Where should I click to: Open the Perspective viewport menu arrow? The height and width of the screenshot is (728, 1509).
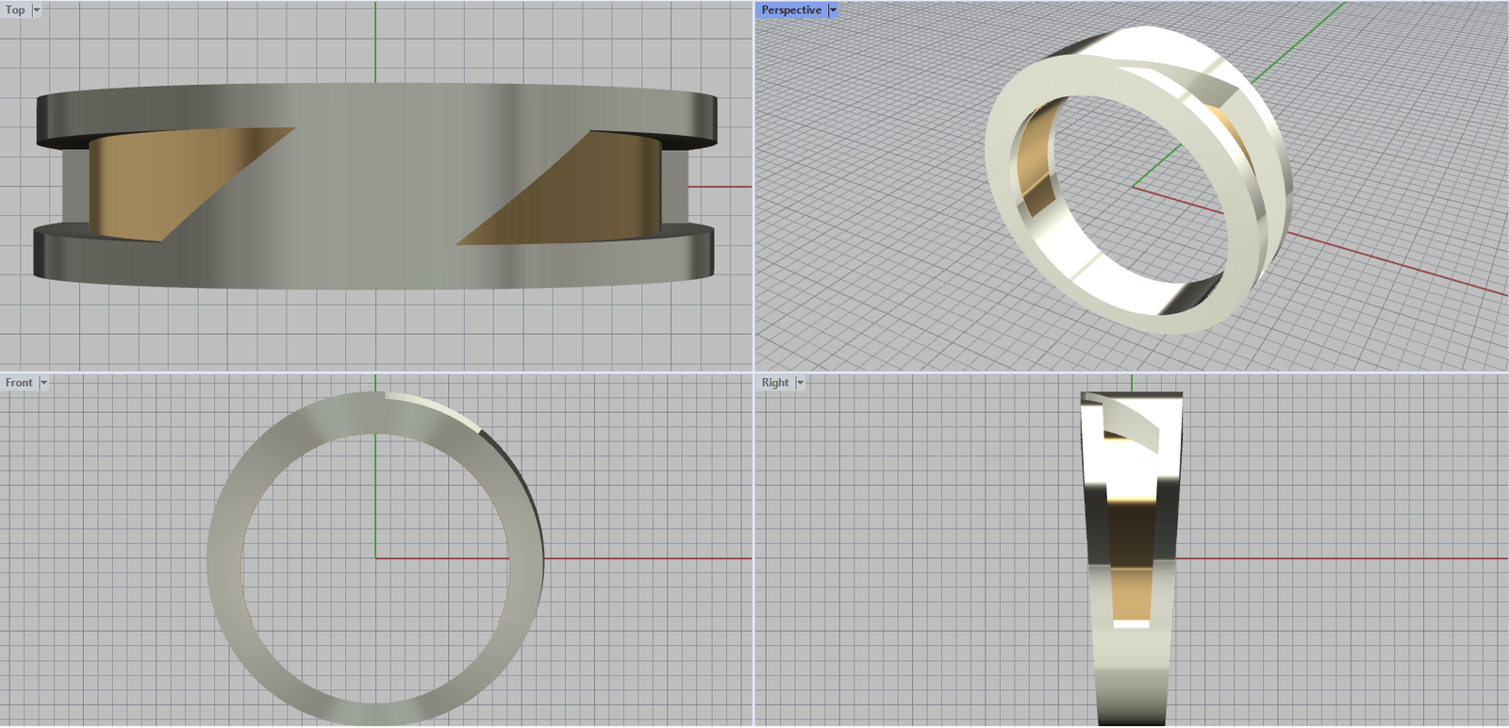pyautogui.click(x=833, y=10)
